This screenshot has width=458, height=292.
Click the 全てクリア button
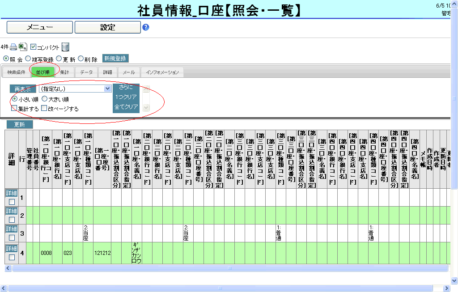pos(126,107)
